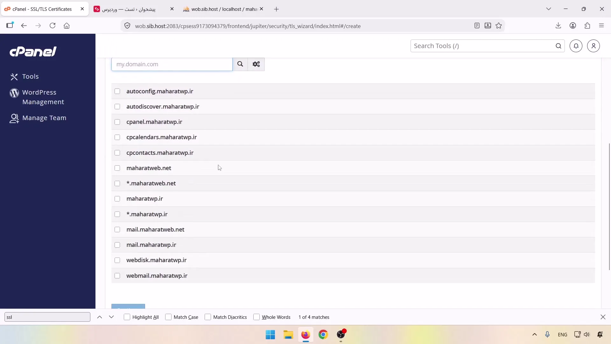Open the user account menu icon
This screenshot has height=344, width=611.
point(593,46)
